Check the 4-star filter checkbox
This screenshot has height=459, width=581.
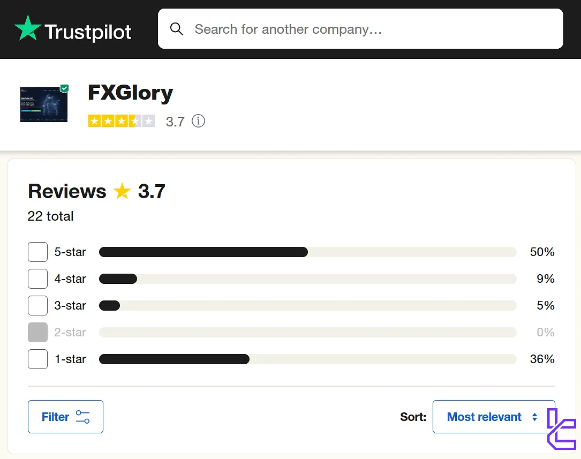pyautogui.click(x=37, y=279)
